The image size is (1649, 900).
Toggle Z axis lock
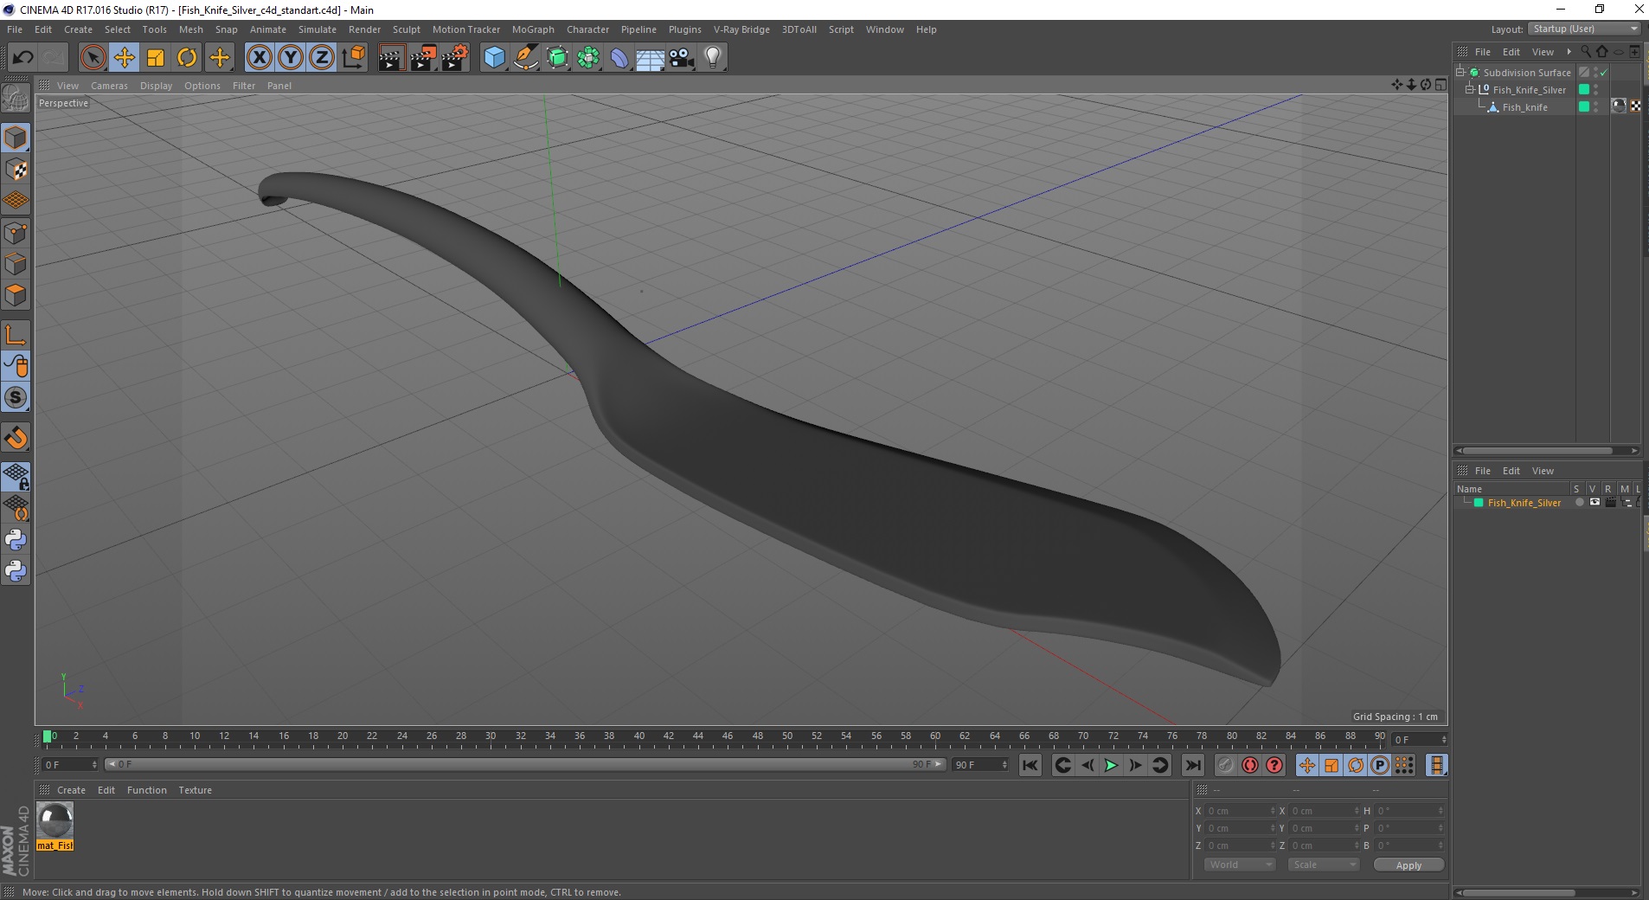coord(322,58)
